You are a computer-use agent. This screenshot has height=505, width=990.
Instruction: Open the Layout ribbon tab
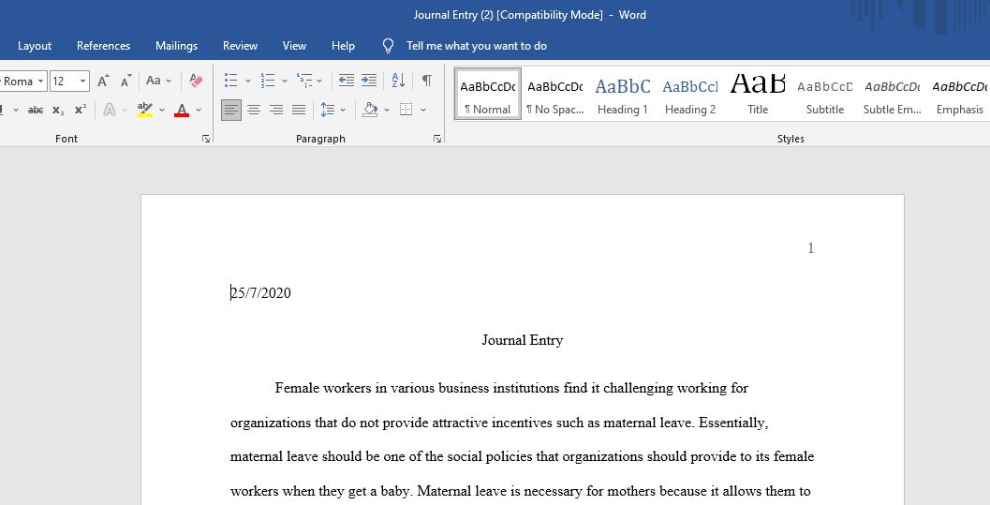pyautogui.click(x=34, y=46)
